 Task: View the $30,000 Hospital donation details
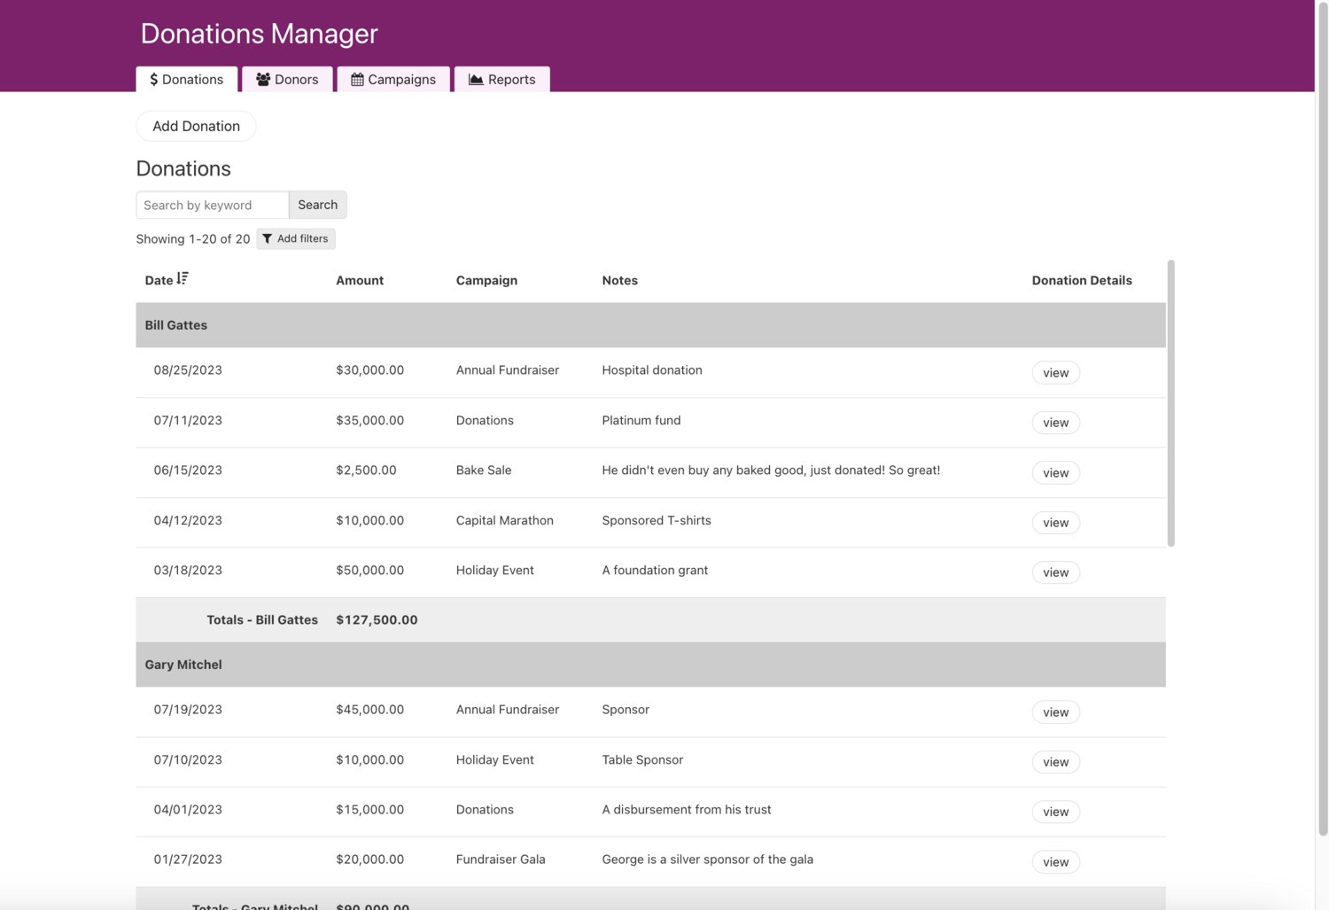(1055, 373)
